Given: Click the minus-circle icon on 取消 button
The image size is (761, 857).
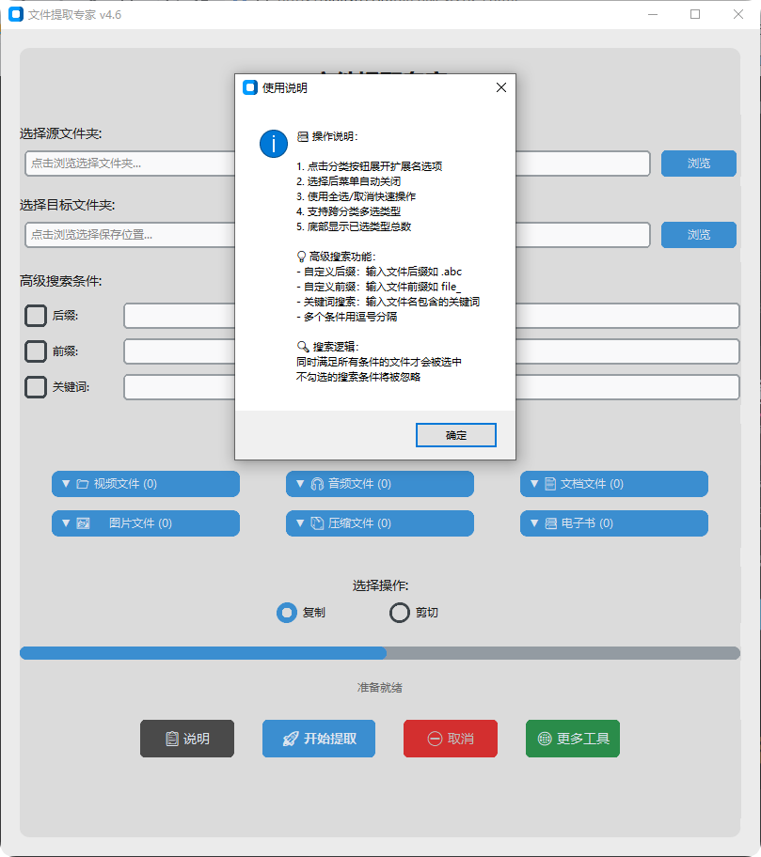Looking at the screenshot, I should point(435,739).
